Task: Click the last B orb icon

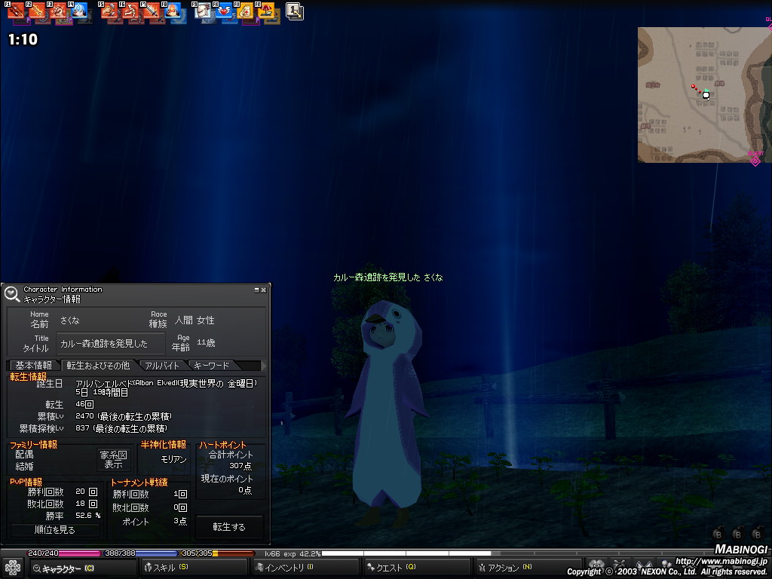Action: click(758, 535)
